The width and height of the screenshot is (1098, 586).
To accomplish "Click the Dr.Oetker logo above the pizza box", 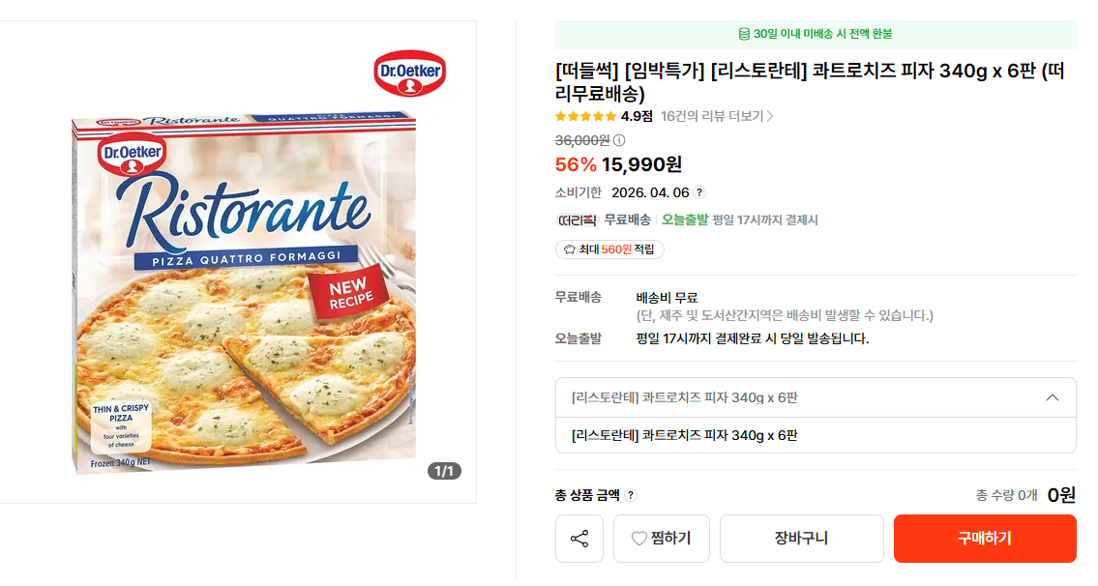I will pos(409,73).
